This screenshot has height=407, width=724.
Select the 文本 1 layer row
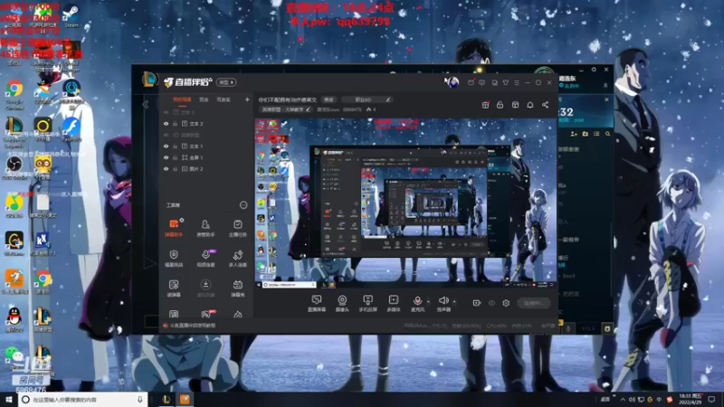[206, 147]
